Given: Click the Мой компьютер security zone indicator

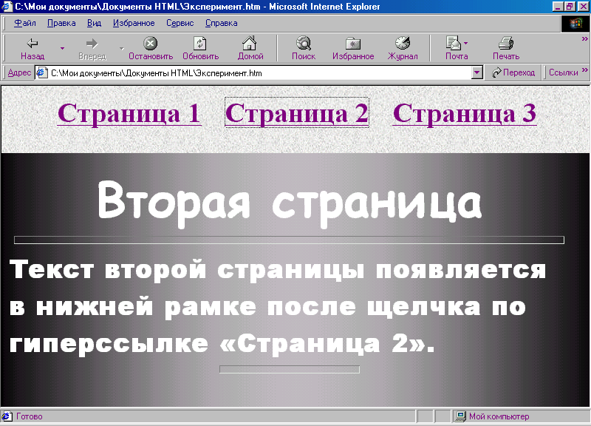Looking at the screenshot, I should click(499, 416).
